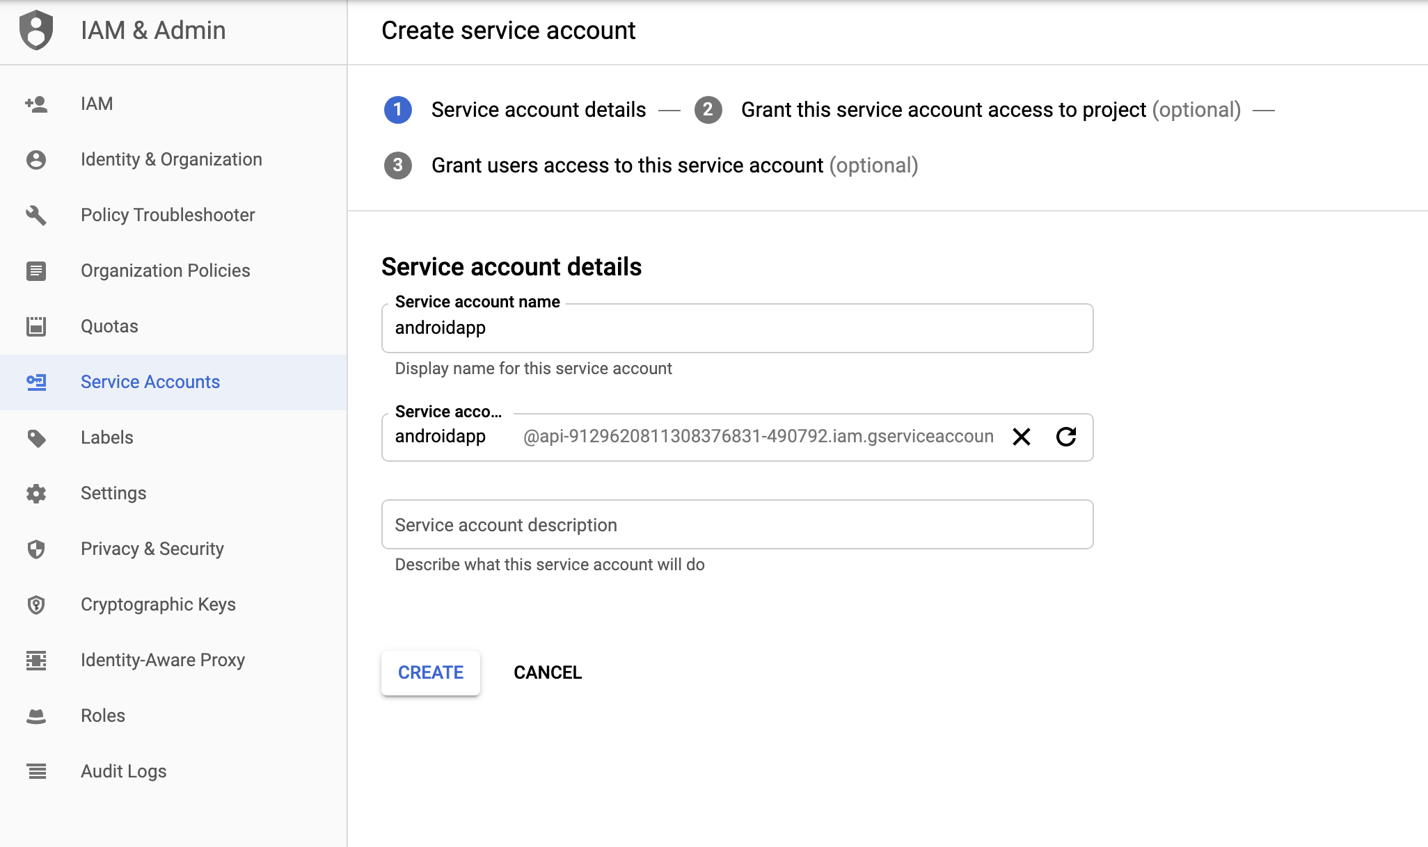
Task: Click the Labels tag icon
Action: [36, 438]
